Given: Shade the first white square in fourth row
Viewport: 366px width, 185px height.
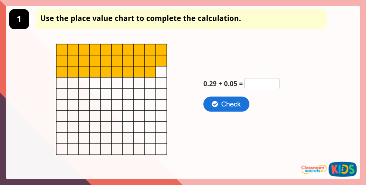Looking at the screenshot, I should point(62,83).
